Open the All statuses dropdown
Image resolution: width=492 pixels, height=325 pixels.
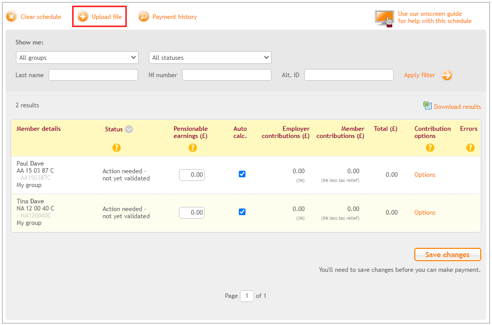210,57
